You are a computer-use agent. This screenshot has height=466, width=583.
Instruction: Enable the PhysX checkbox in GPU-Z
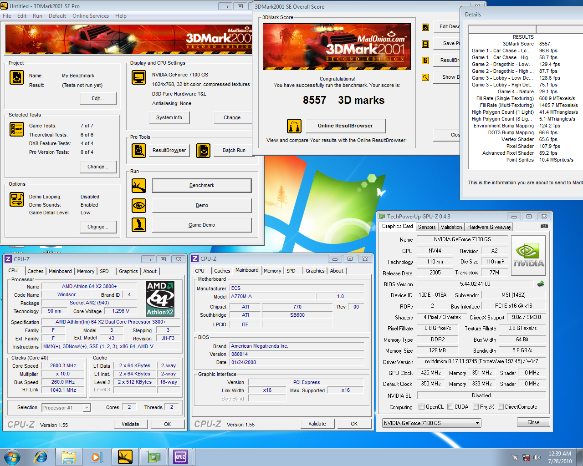(x=476, y=407)
